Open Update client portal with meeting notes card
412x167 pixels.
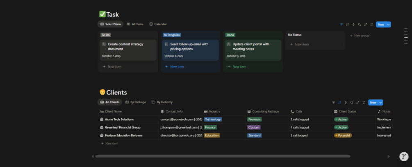(253, 50)
